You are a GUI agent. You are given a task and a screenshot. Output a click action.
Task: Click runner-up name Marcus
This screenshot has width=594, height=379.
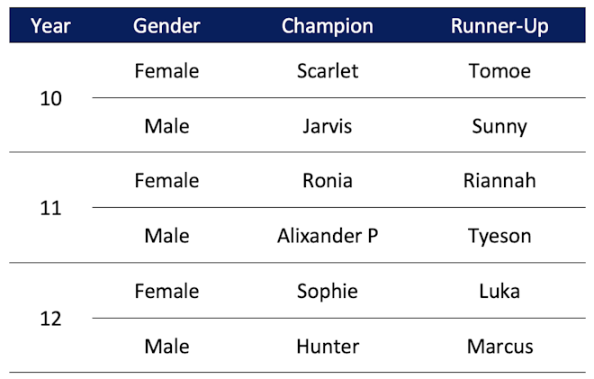pos(499,347)
